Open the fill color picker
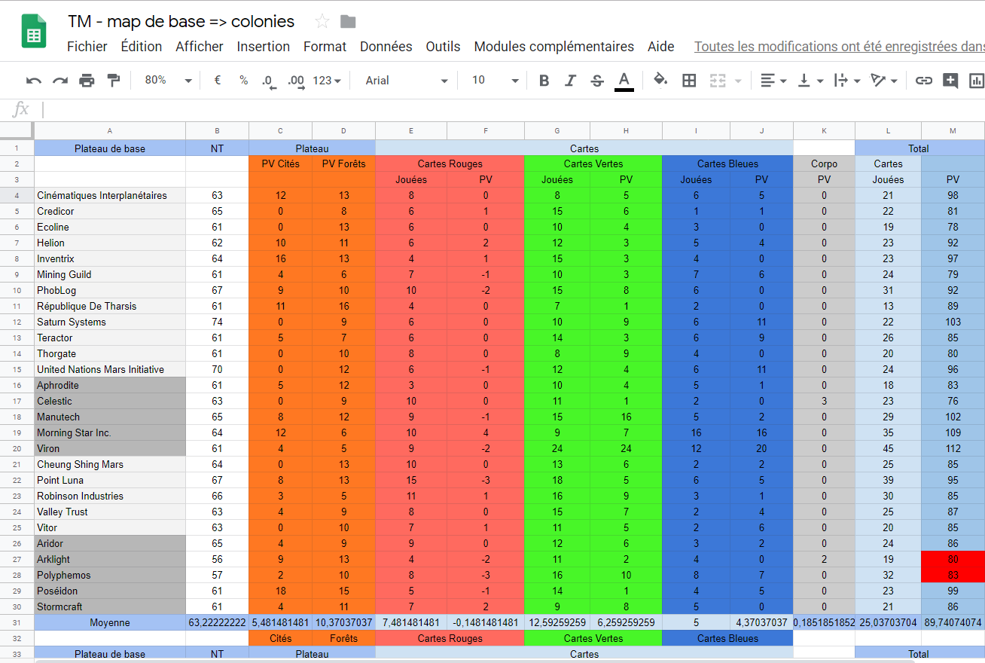Viewport: 985px width, 663px height. tap(660, 80)
